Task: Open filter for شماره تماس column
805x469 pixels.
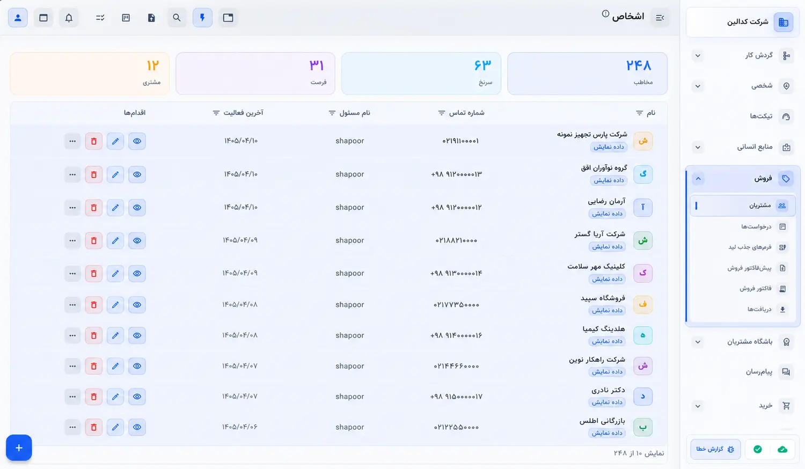Action: (x=442, y=113)
